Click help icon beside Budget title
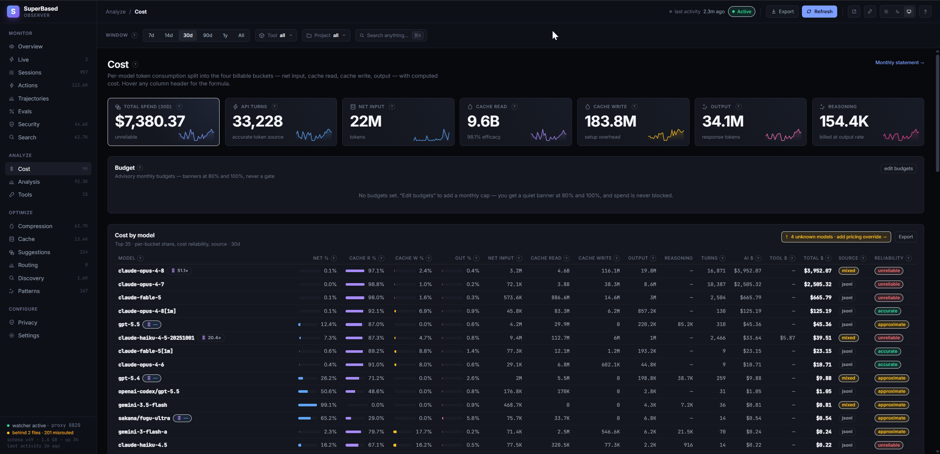This screenshot has height=454, width=940. [140, 168]
